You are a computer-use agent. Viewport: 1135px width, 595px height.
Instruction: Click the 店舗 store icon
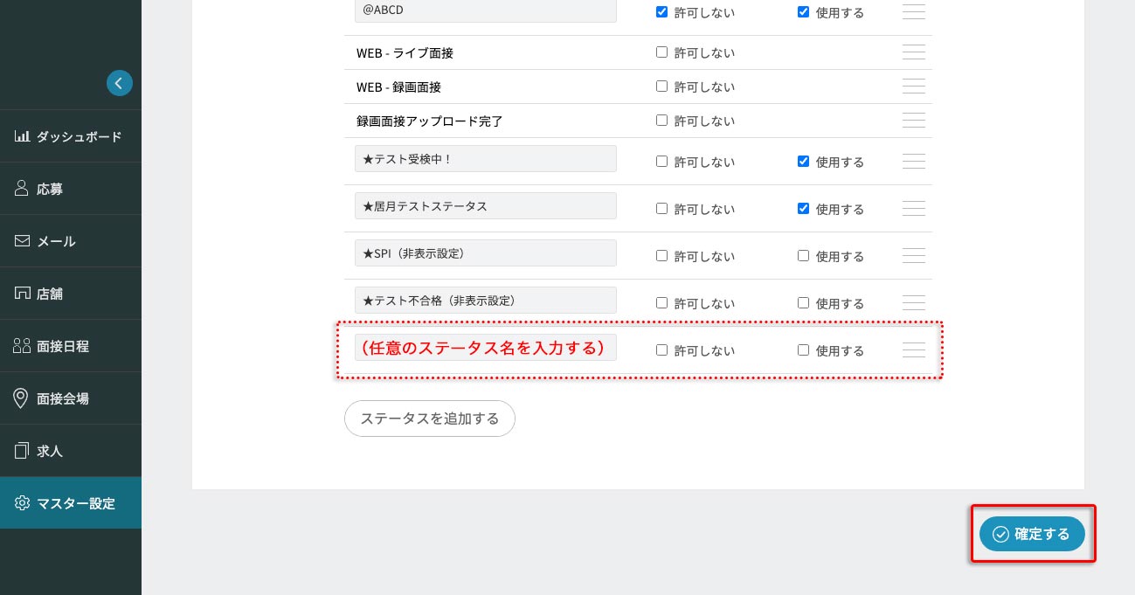point(22,294)
